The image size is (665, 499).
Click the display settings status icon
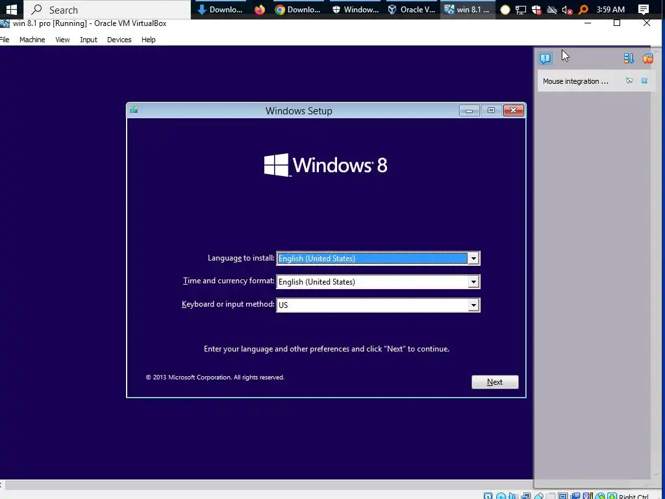point(563,496)
